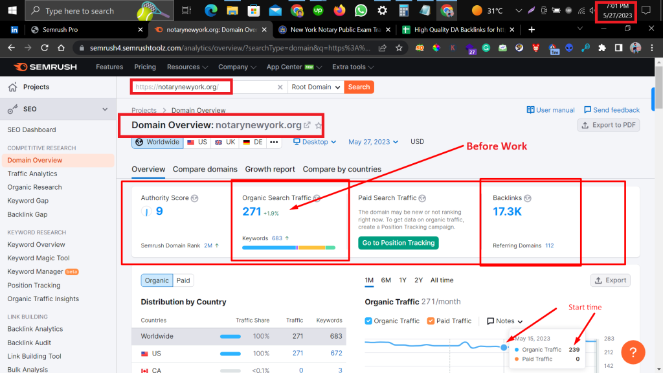Expand the Extra tools menu
The image size is (663, 373).
pyautogui.click(x=353, y=67)
